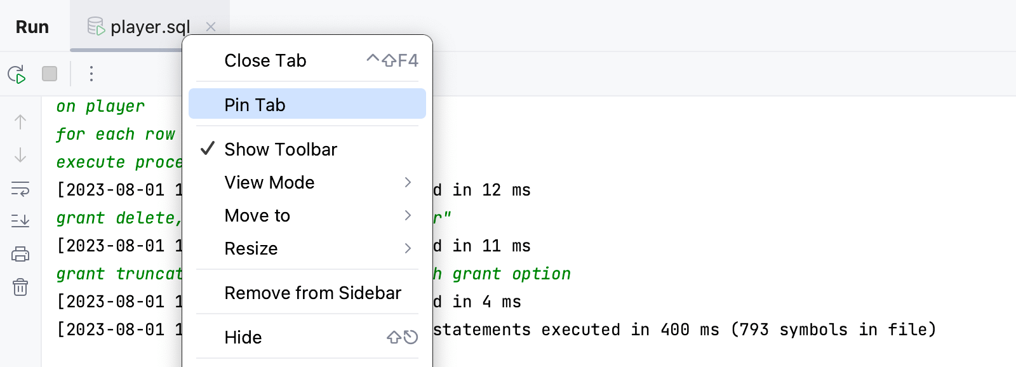Click the Rerun icon in Run toolbar
This screenshot has width=1016, height=367.
17,74
